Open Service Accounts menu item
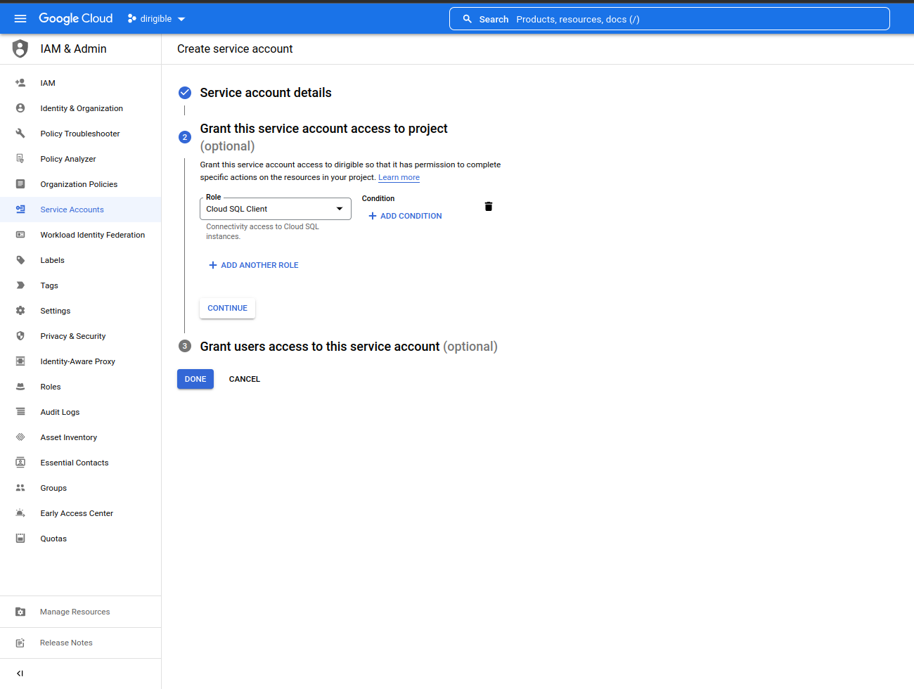The width and height of the screenshot is (914, 689). (81, 210)
